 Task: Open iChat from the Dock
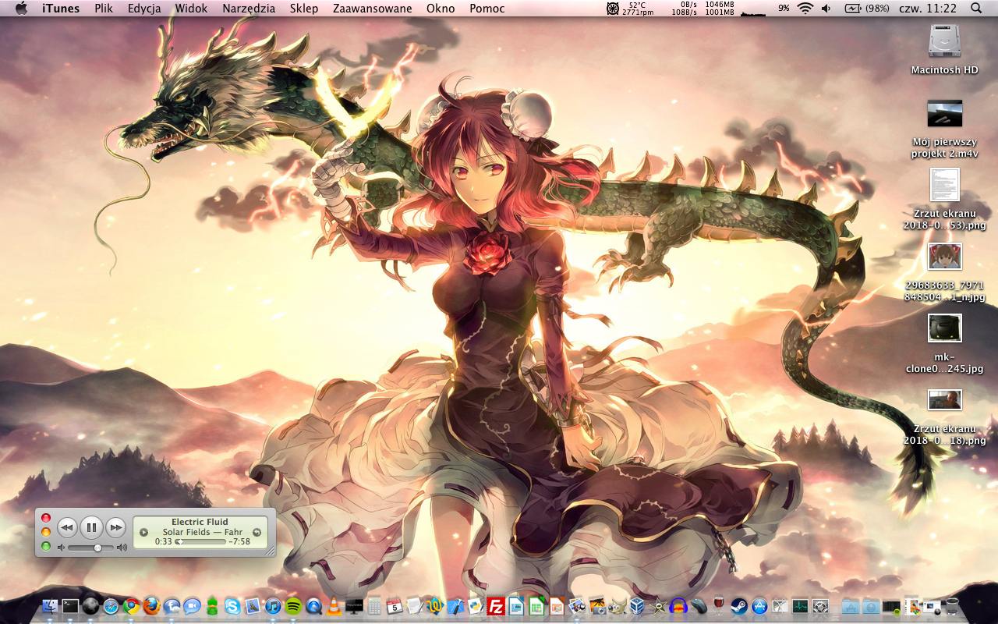tap(193, 606)
